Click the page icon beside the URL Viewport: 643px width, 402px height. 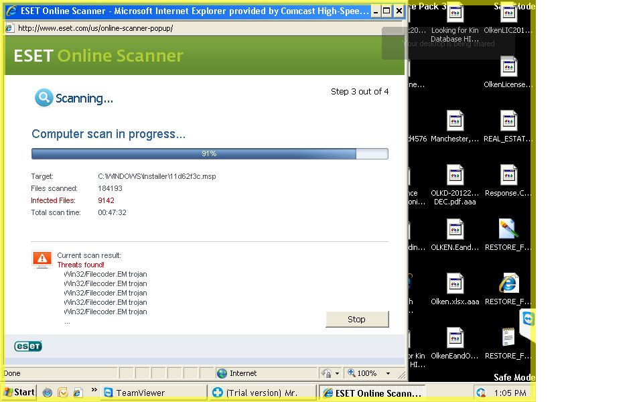tap(9, 28)
